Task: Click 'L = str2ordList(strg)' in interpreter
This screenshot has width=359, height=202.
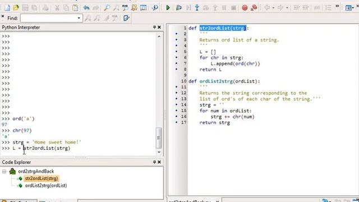Action: pyautogui.click(x=42, y=148)
